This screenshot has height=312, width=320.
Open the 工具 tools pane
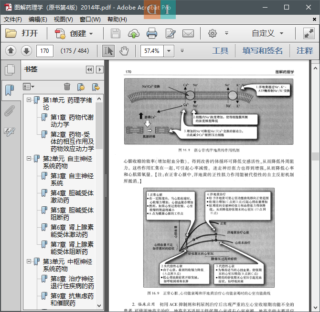[220, 50]
